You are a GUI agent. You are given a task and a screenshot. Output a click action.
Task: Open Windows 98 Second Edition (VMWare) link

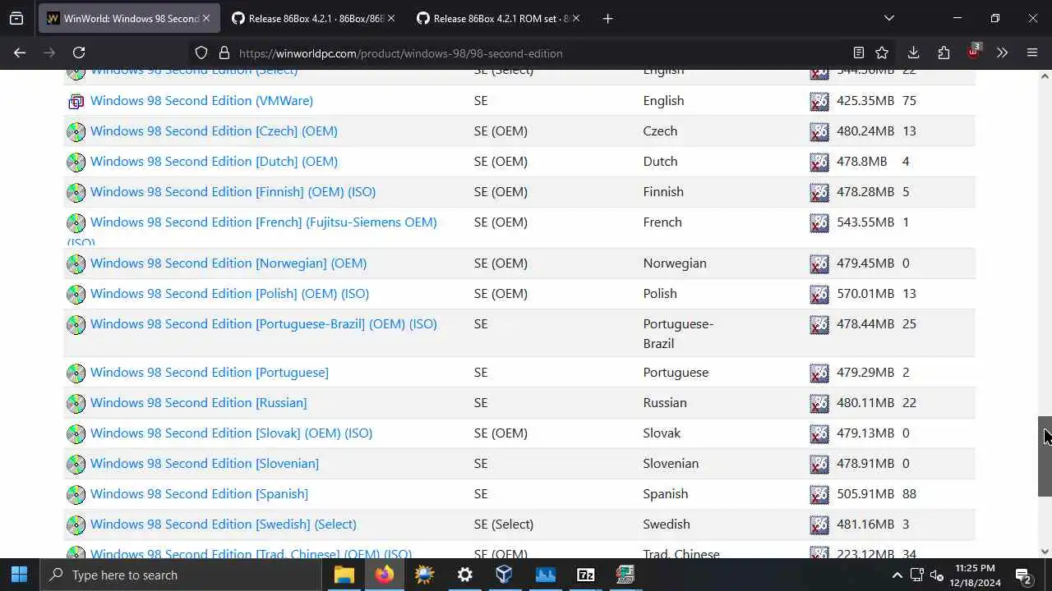pos(201,100)
